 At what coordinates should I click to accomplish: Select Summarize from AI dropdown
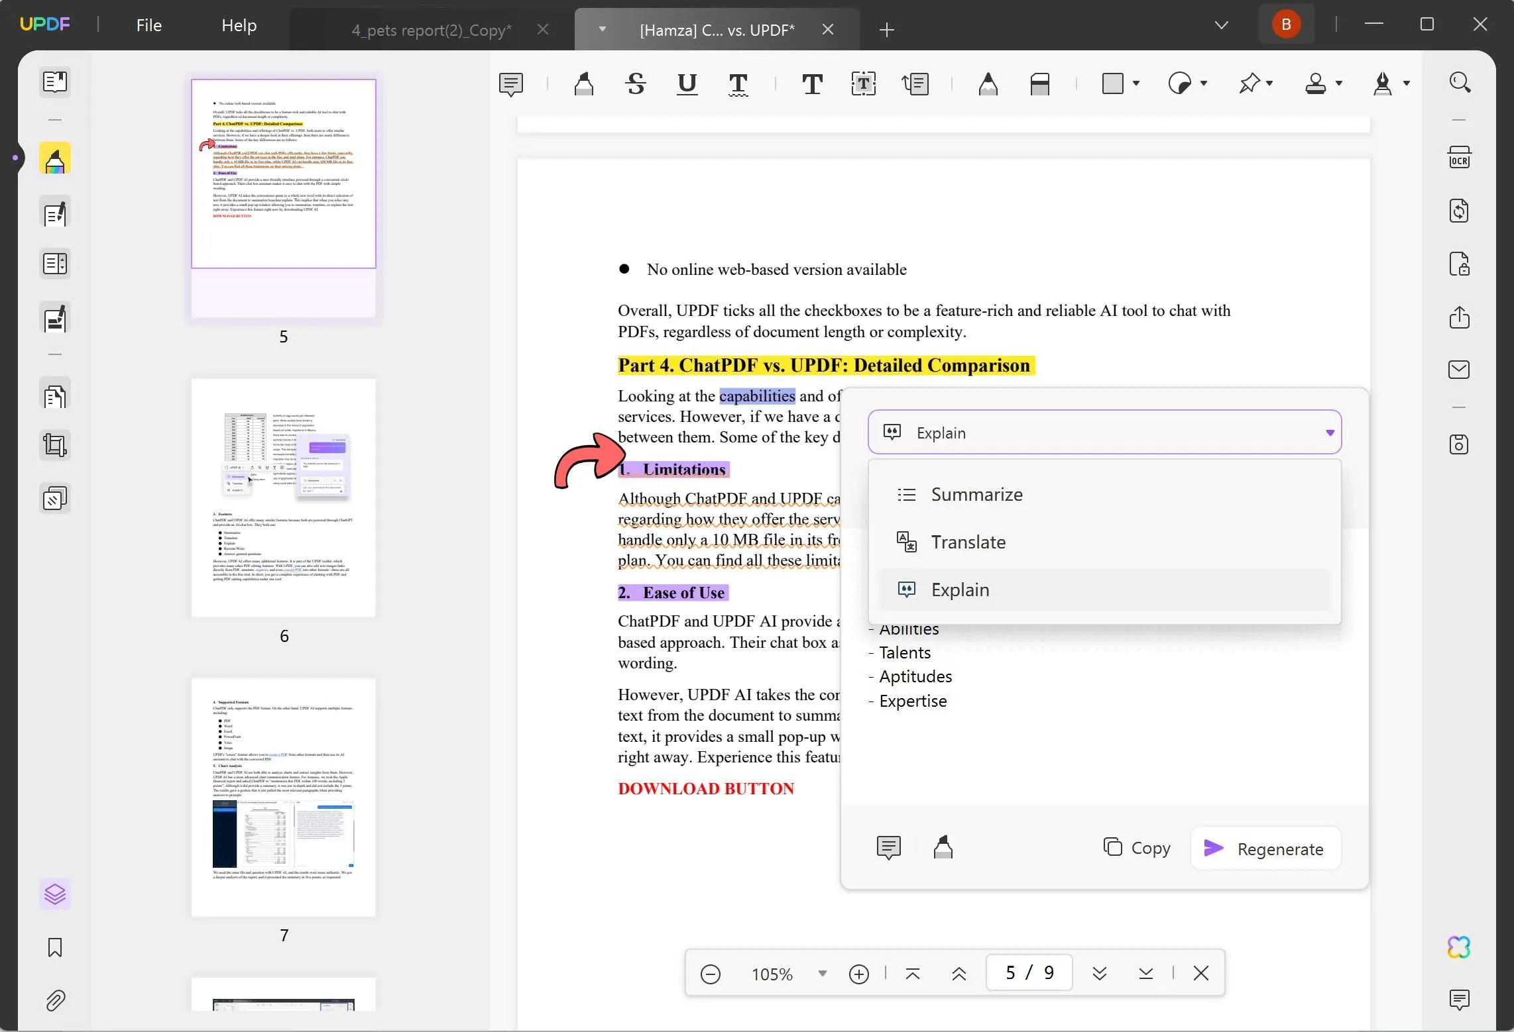tap(976, 493)
